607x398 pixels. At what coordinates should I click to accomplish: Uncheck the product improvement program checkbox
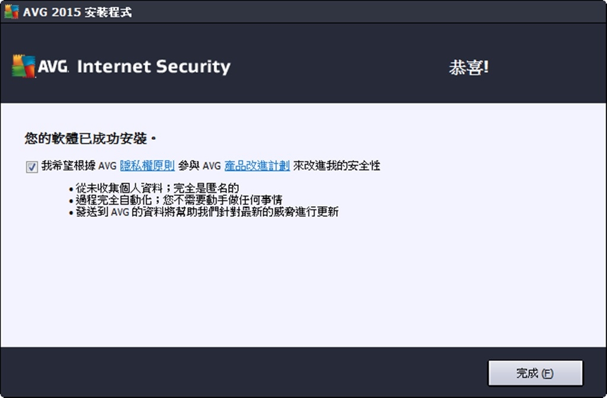(32, 167)
